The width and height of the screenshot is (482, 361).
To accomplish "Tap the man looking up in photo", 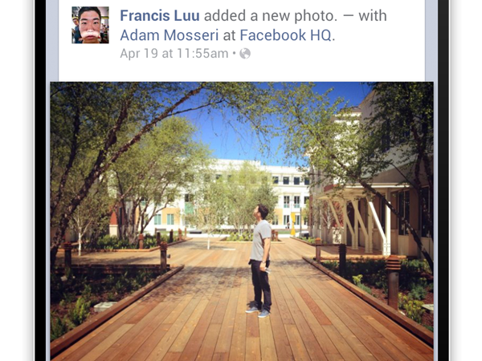I will (x=260, y=261).
